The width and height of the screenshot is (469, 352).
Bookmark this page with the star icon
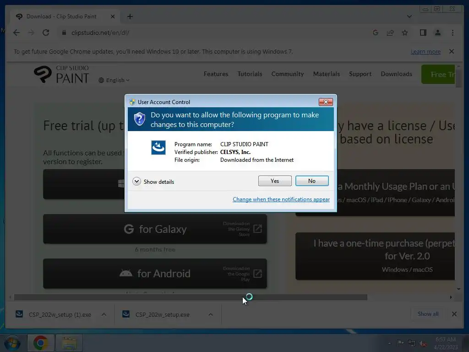pyautogui.click(x=405, y=33)
